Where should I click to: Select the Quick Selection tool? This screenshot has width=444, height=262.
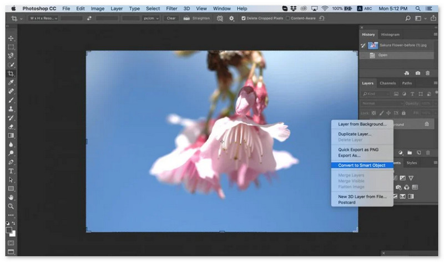tap(11, 65)
